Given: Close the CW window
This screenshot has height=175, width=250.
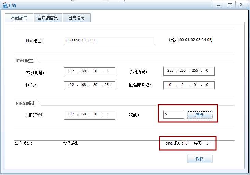Looking at the screenshot, I should click(x=241, y=5).
